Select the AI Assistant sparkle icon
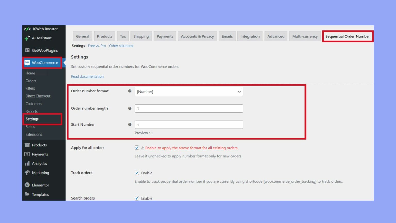396x223 pixels. 27,38
